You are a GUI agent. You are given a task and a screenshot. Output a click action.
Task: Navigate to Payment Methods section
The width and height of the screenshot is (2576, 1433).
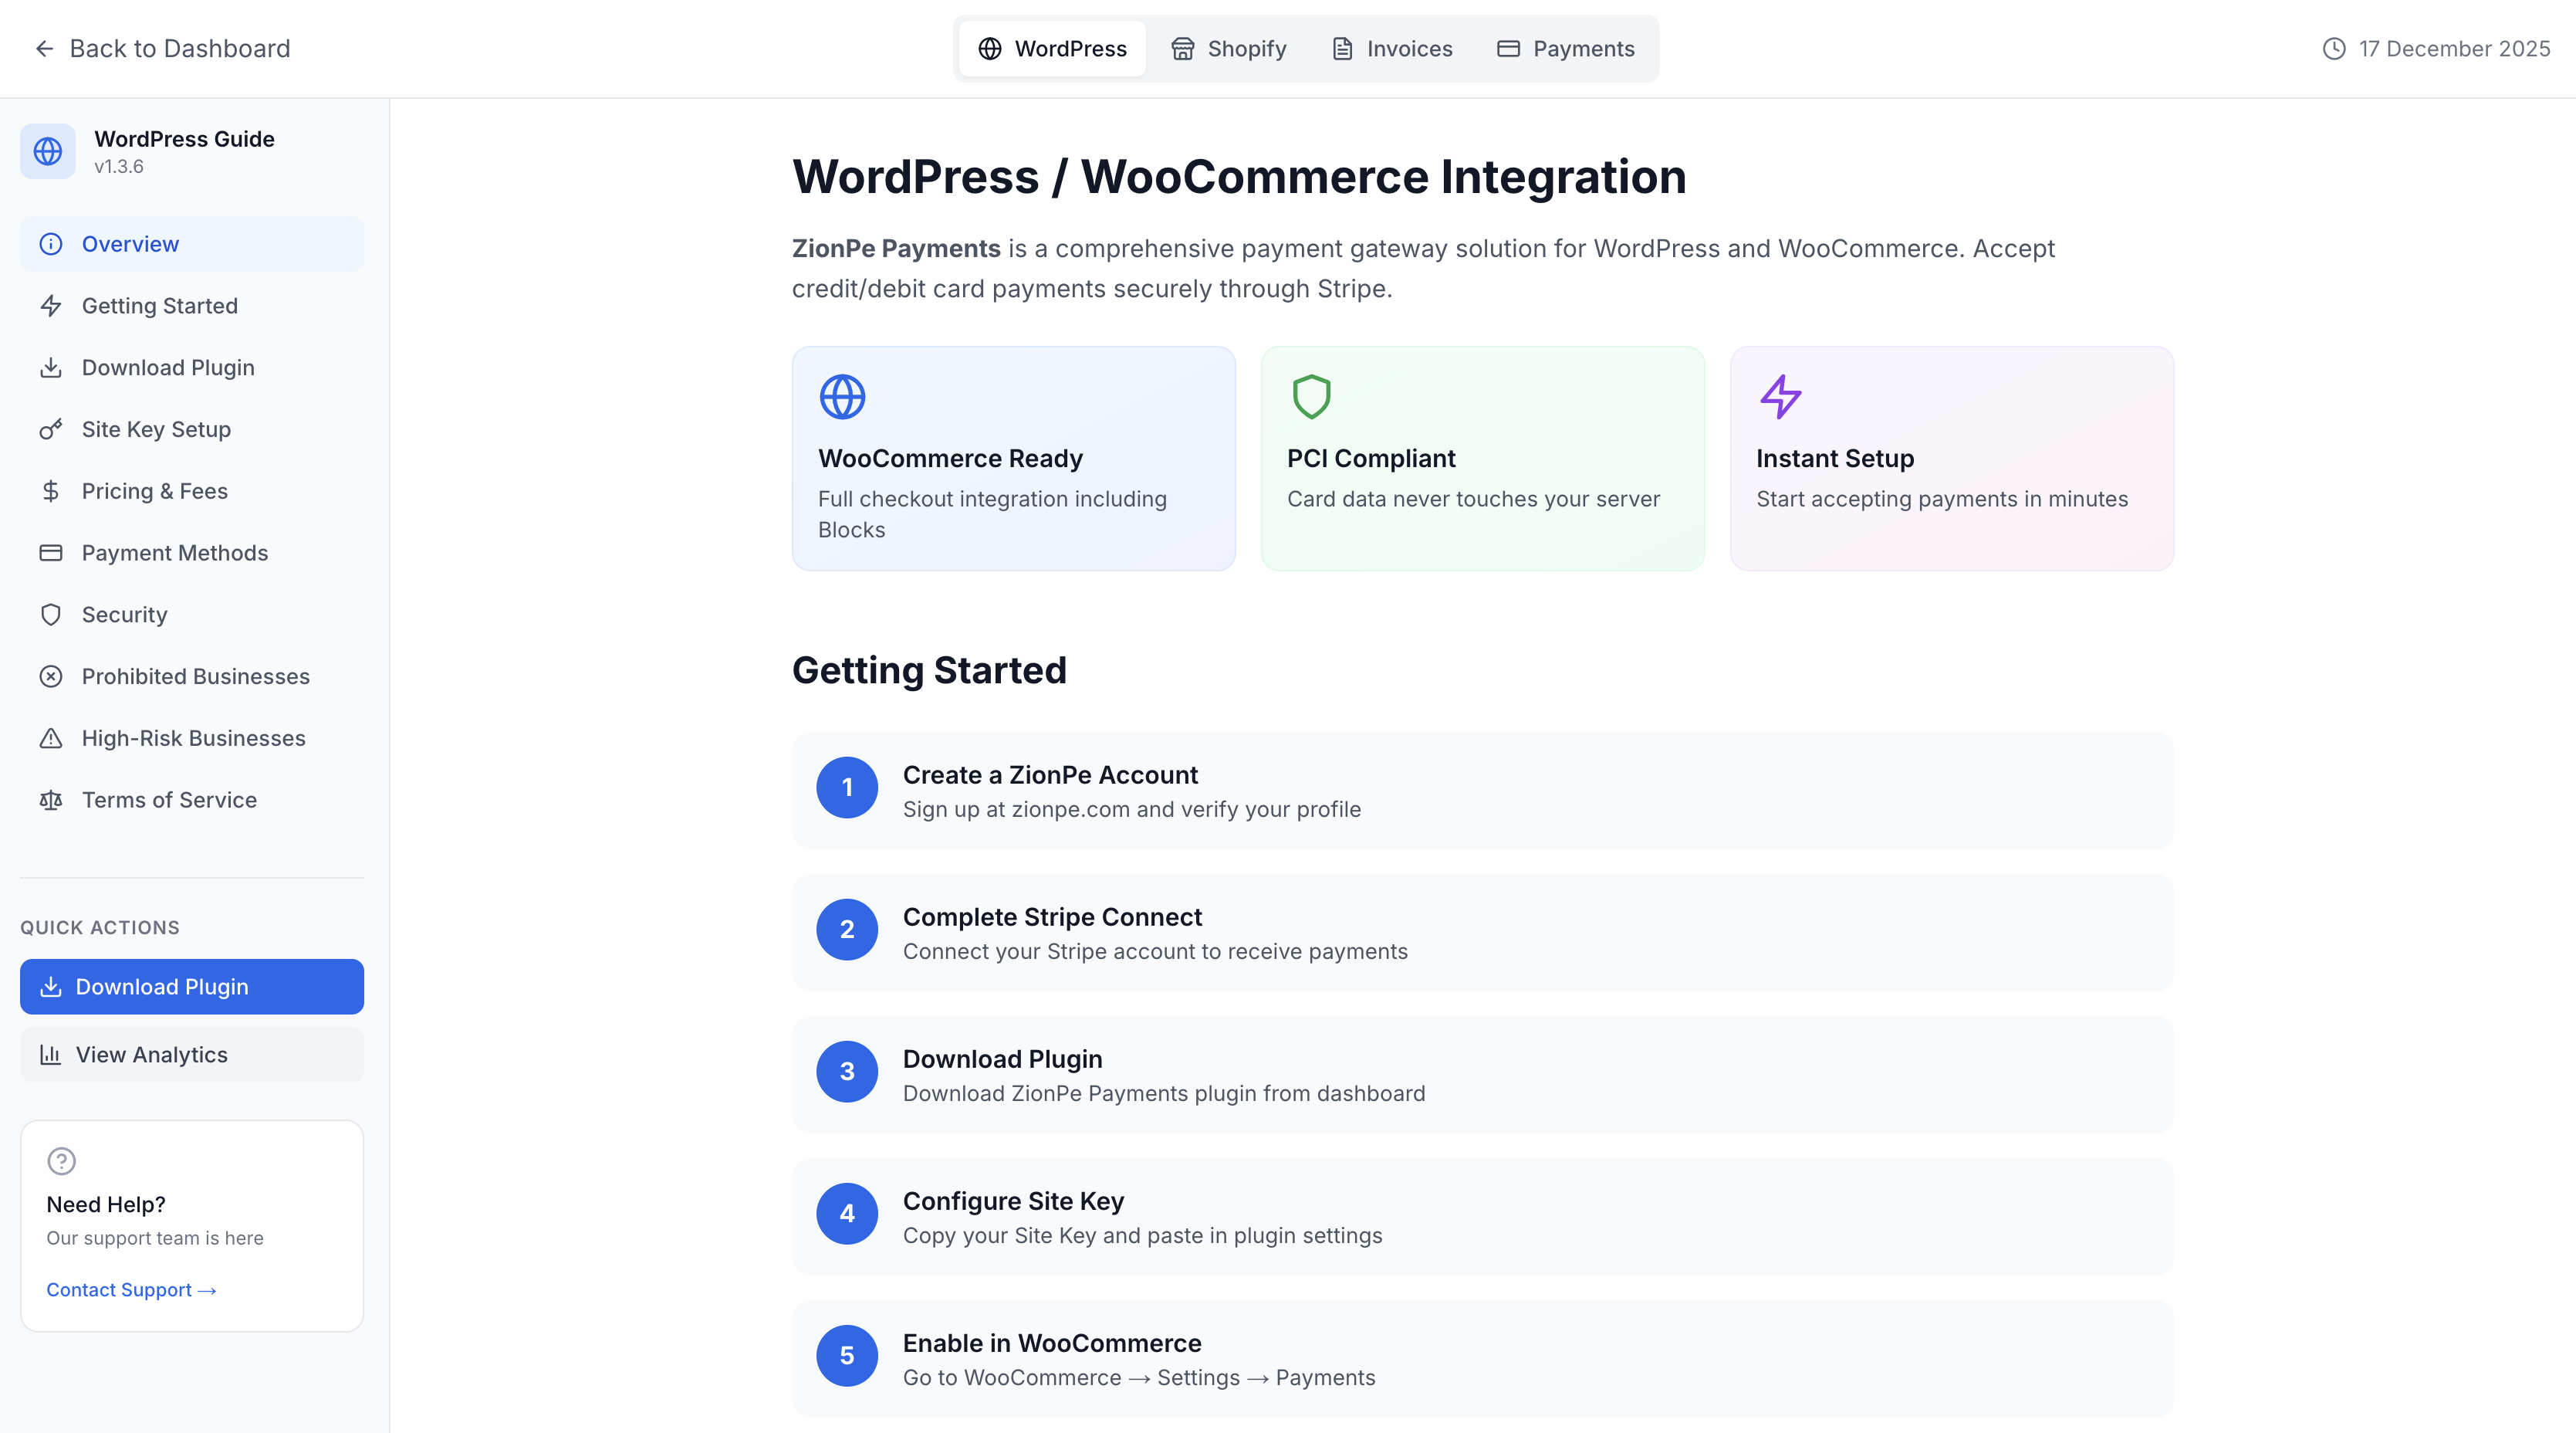coord(174,554)
